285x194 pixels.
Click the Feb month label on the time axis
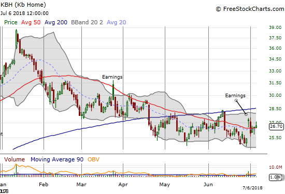pos(44,185)
